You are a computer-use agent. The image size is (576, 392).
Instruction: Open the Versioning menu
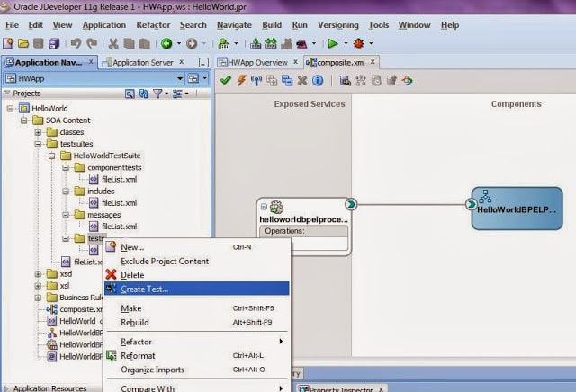pyautogui.click(x=338, y=25)
